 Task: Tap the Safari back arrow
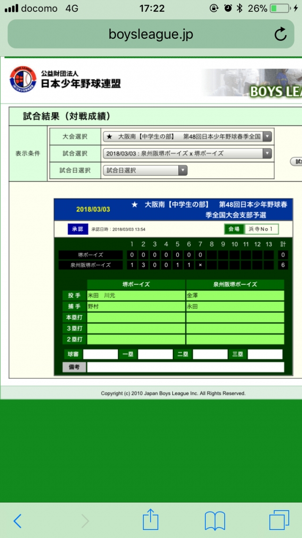(17, 521)
